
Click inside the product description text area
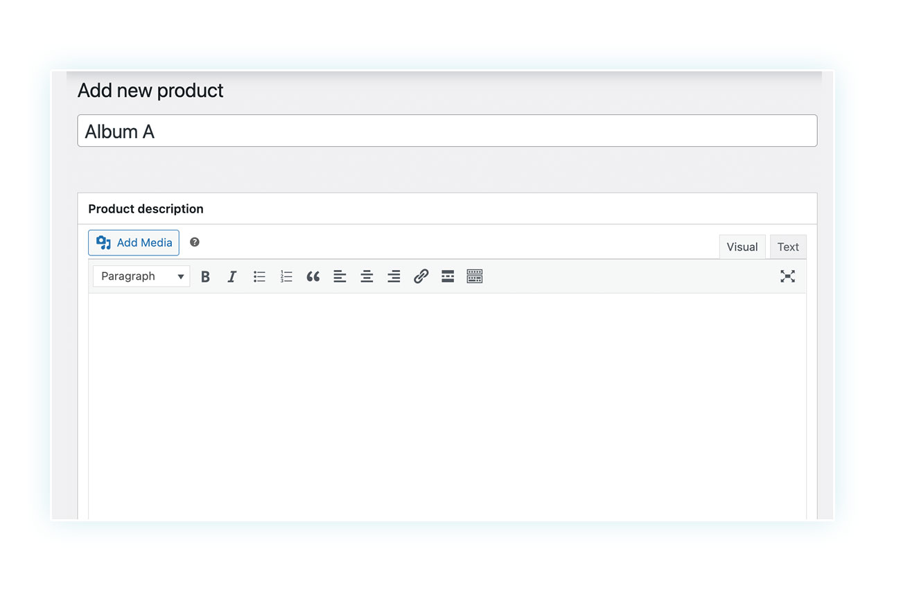[447, 407]
